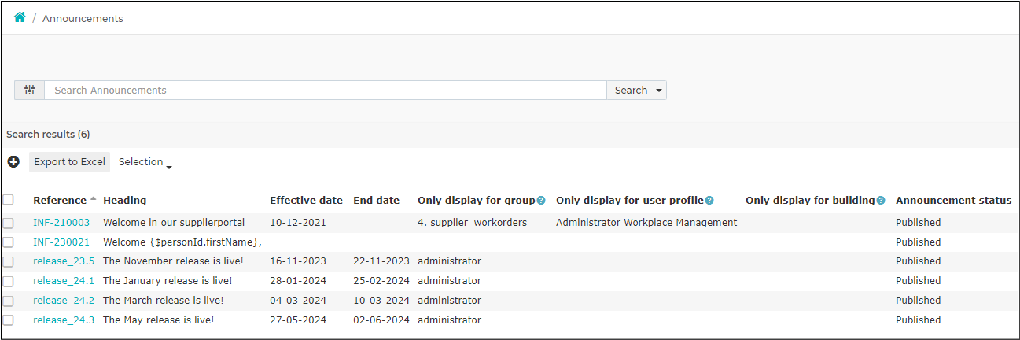Click the Only display for user profile header
Viewport: 1020px width, 340px height.
630,201
